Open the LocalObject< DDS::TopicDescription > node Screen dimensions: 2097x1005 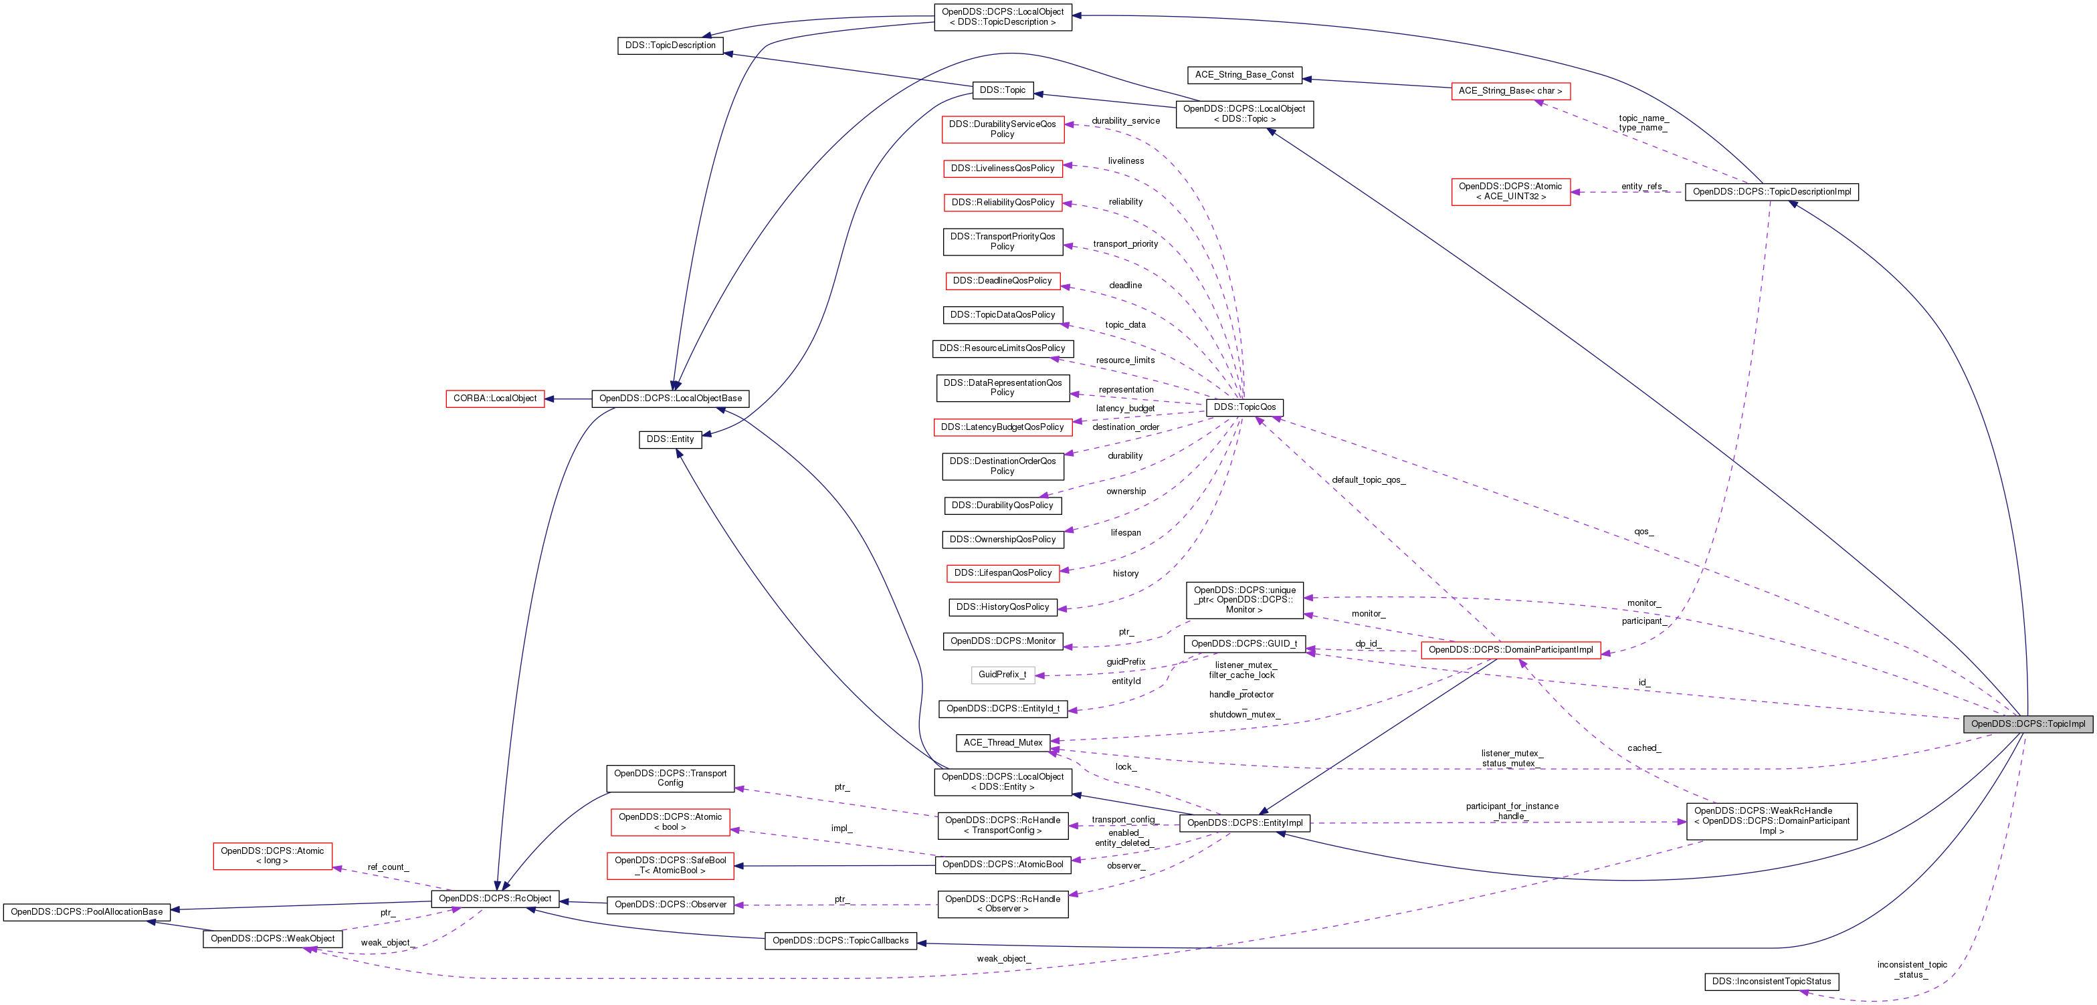[1002, 17]
